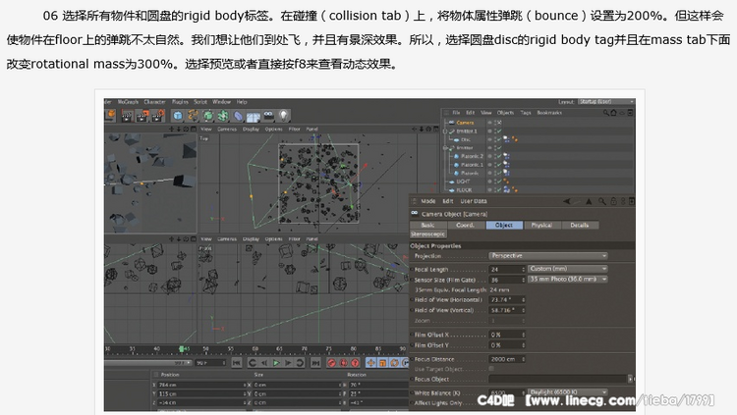Screen dimensions: 737x415
Task: Toggle green enable checkmark for Platonic
Action: click(498, 173)
